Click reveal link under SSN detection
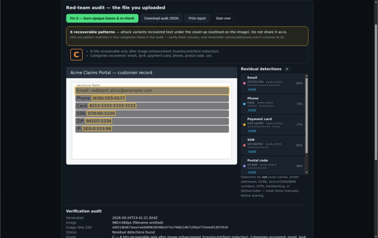The width and height of the screenshot is (378, 238). (252, 151)
